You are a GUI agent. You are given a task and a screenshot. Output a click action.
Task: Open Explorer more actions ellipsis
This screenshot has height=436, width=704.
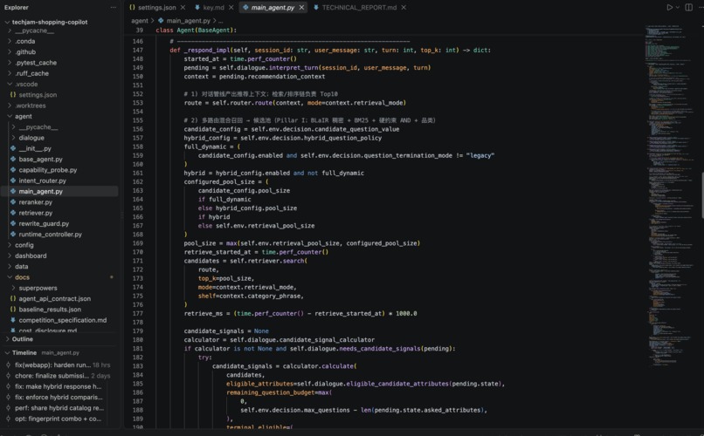[114, 7]
